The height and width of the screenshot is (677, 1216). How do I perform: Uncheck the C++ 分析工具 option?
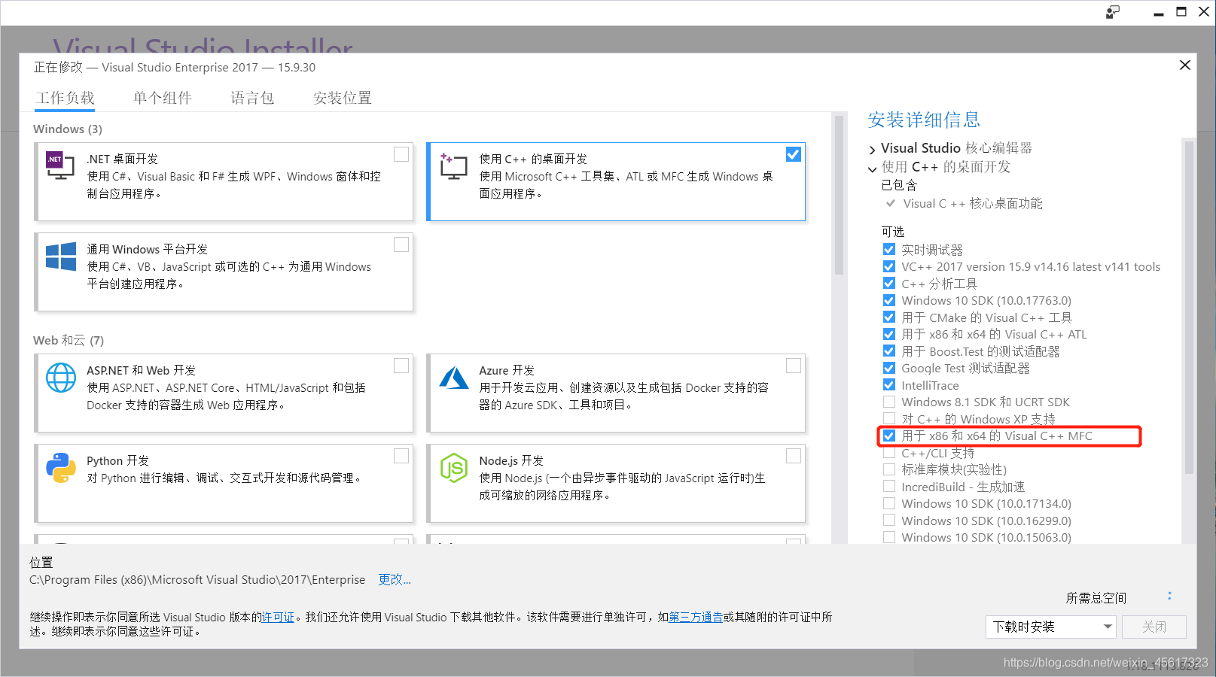pos(889,283)
